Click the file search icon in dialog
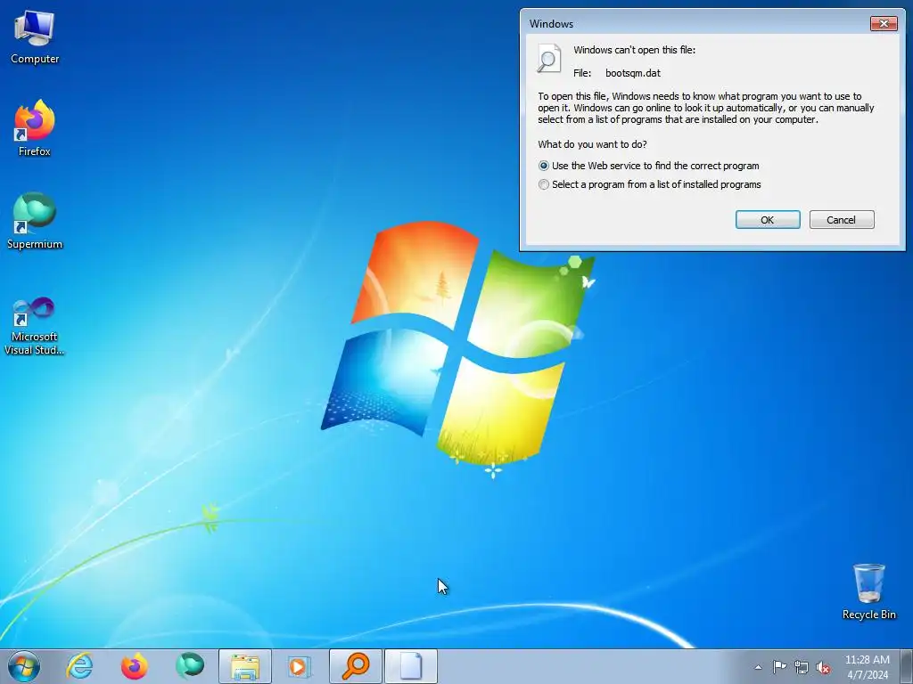Screen dimensions: 913x684 point(548,59)
